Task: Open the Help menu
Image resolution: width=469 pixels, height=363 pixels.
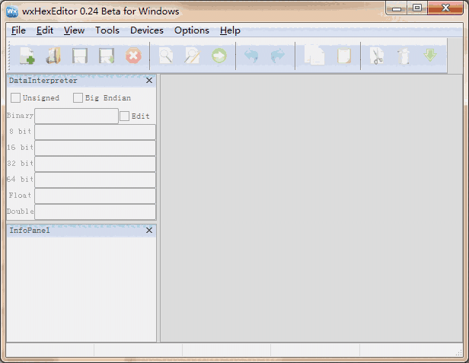Action: pyautogui.click(x=230, y=30)
